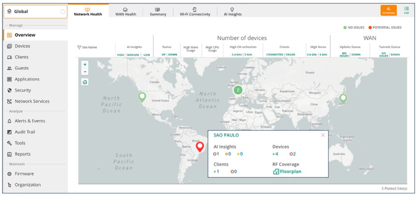
Task: Click the red Sao Paulo map pin
Action: (x=200, y=146)
